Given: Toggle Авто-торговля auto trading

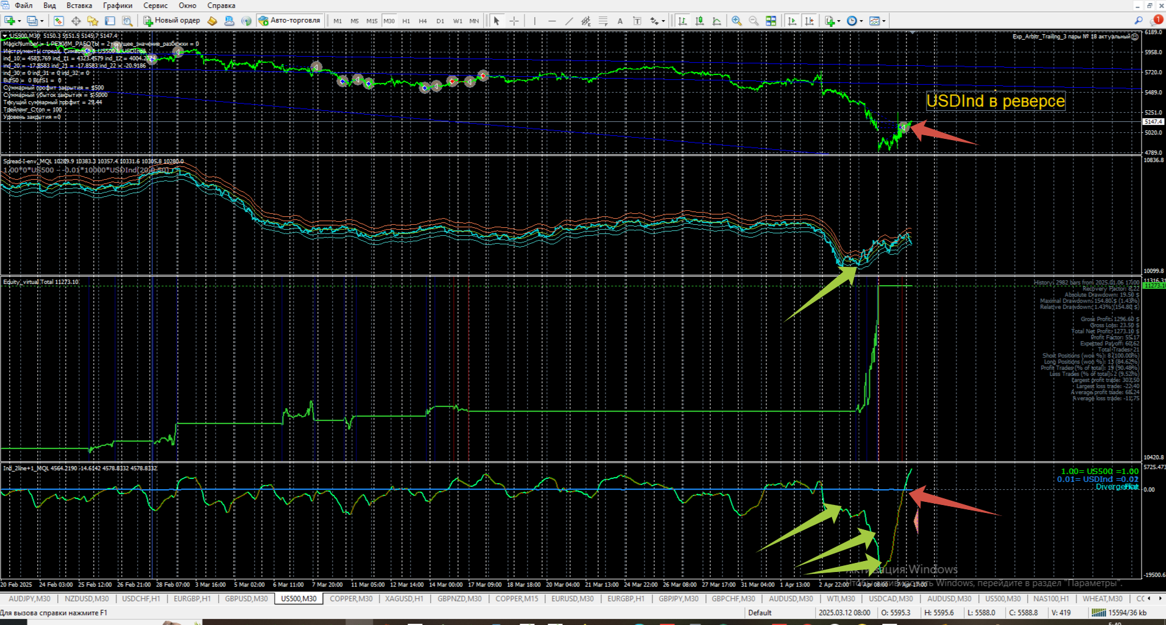Looking at the screenshot, I should pyautogui.click(x=289, y=21).
